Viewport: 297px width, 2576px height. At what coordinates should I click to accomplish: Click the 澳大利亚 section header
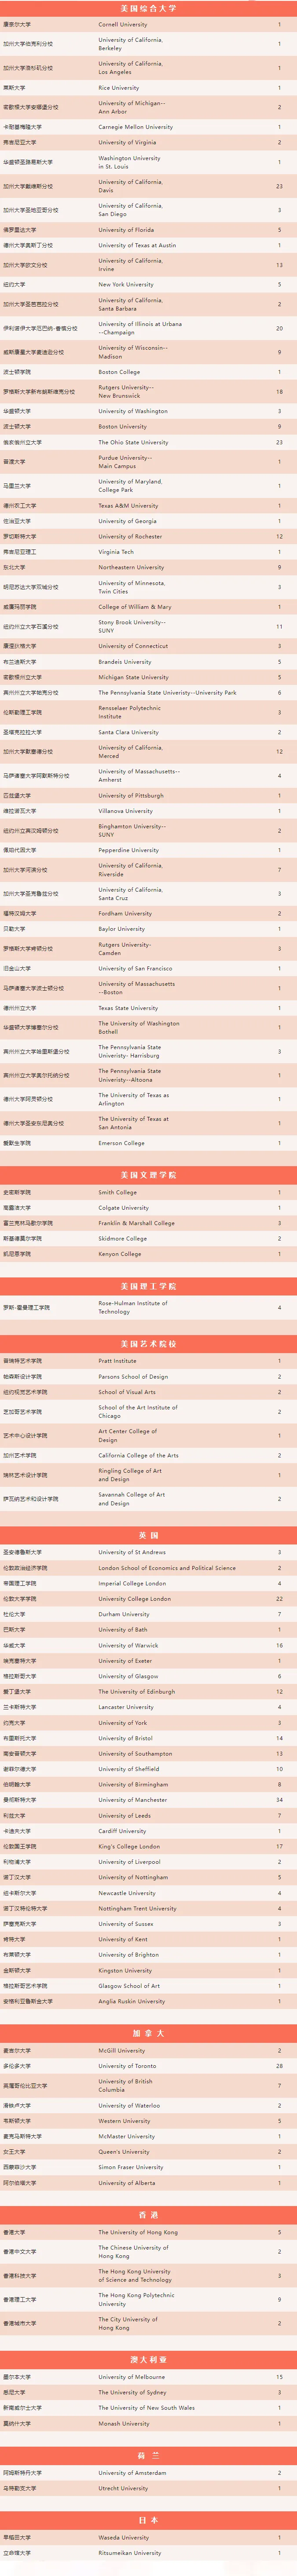click(148, 2360)
